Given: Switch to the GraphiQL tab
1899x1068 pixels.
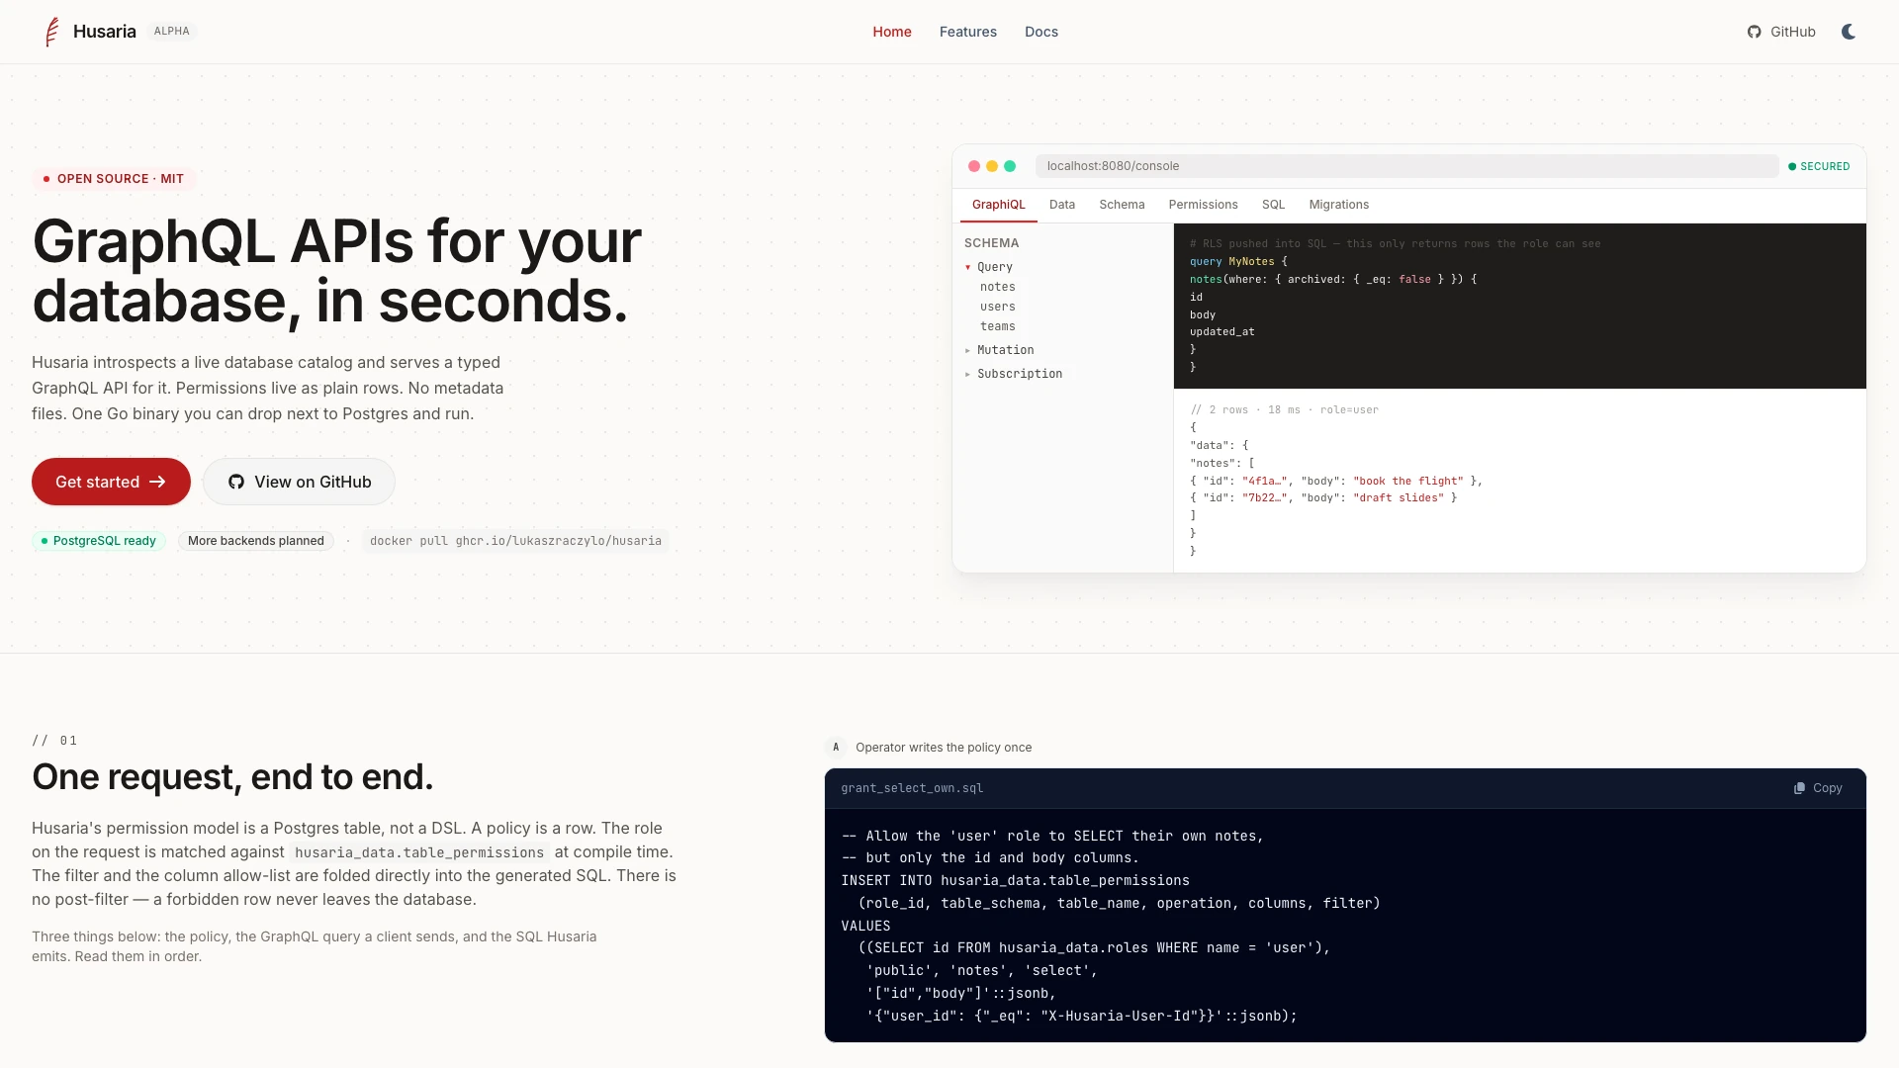Looking at the screenshot, I should click(x=999, y=205).
